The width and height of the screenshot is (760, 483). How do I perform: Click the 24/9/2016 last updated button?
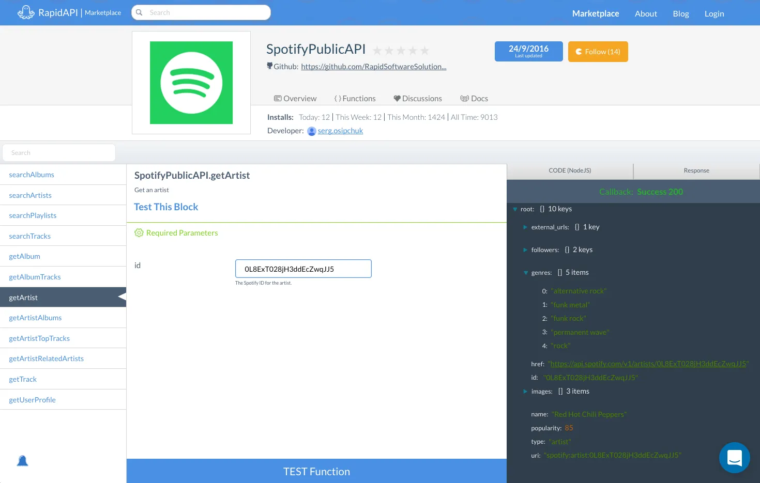click(x=528, y=52)
